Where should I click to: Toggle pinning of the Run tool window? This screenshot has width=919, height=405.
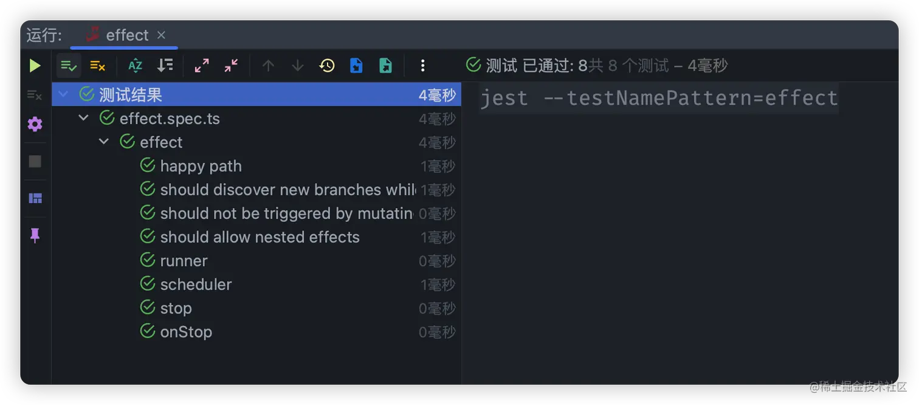(x=35, y=235)
